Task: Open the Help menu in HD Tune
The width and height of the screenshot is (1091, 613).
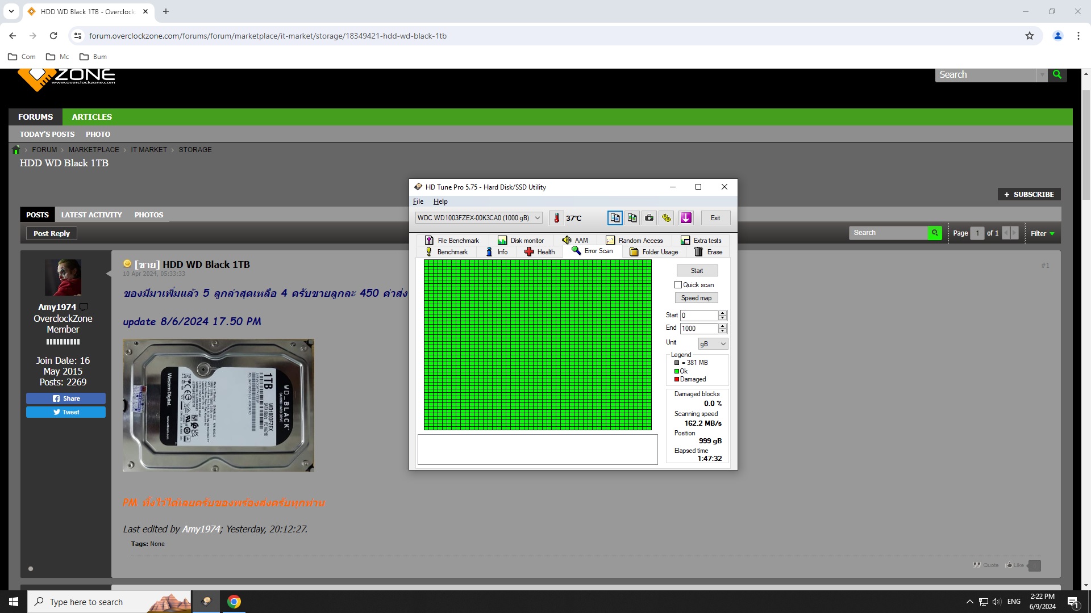Action: [x=440, y=201]
